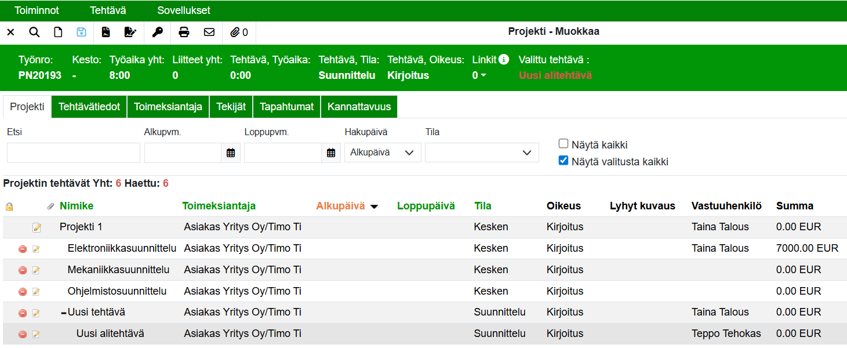This screenshot has width=847, height=348.
Task: Click the key icon in toolbar
Action: point(158,32)
